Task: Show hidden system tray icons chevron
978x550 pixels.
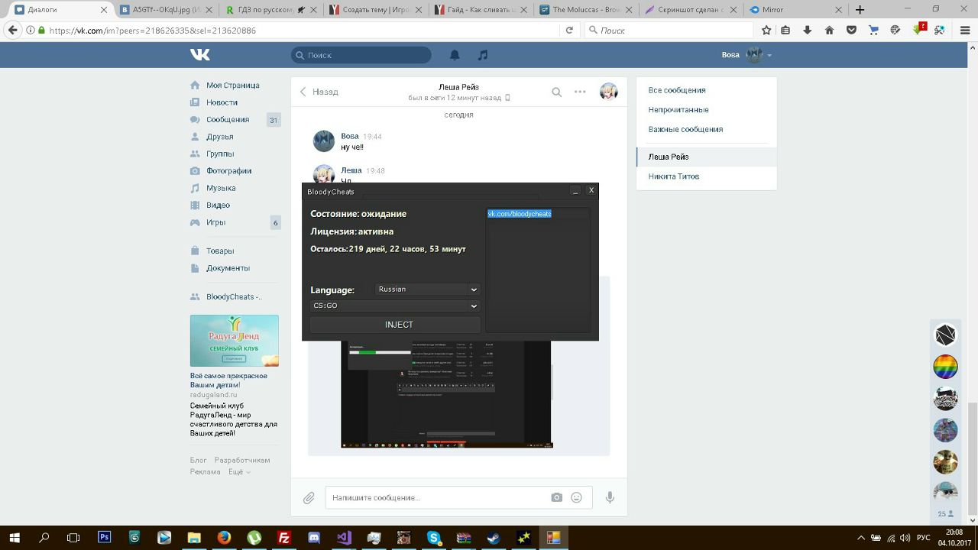Action: (x=861, y=537)
